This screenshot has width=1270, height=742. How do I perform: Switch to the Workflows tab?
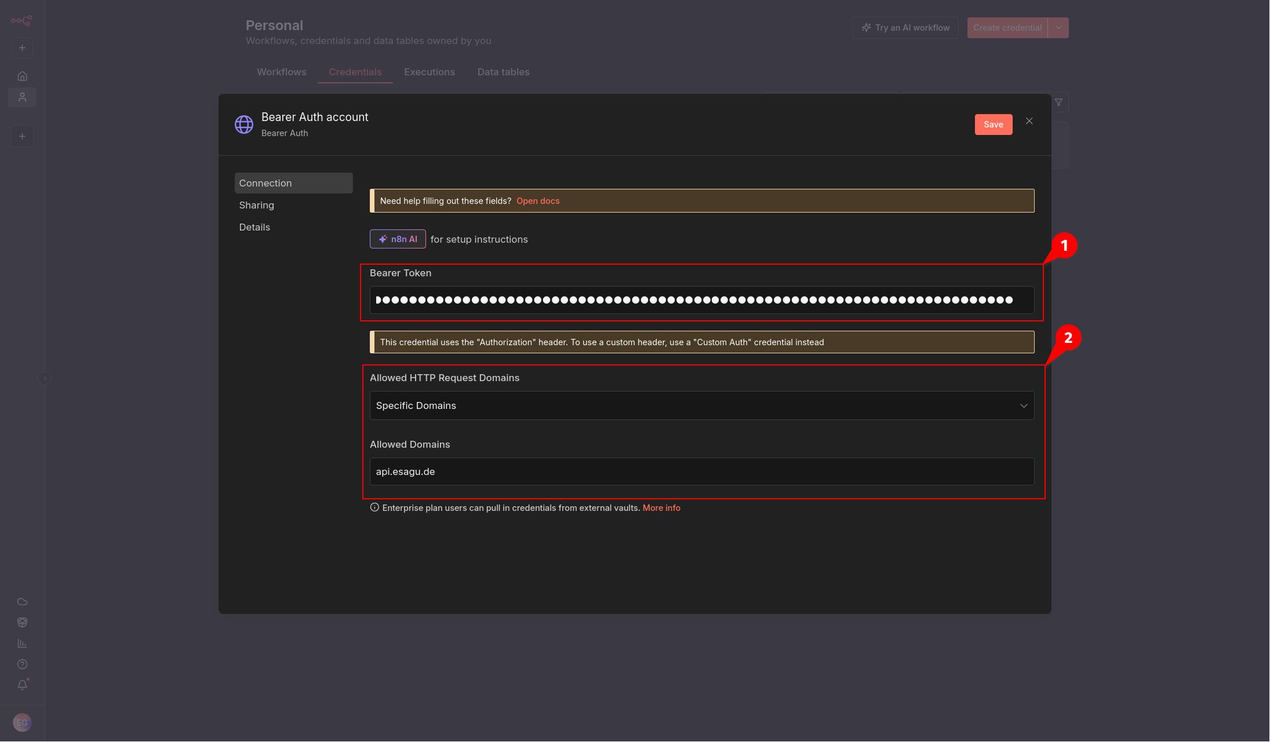pos(282,72)
